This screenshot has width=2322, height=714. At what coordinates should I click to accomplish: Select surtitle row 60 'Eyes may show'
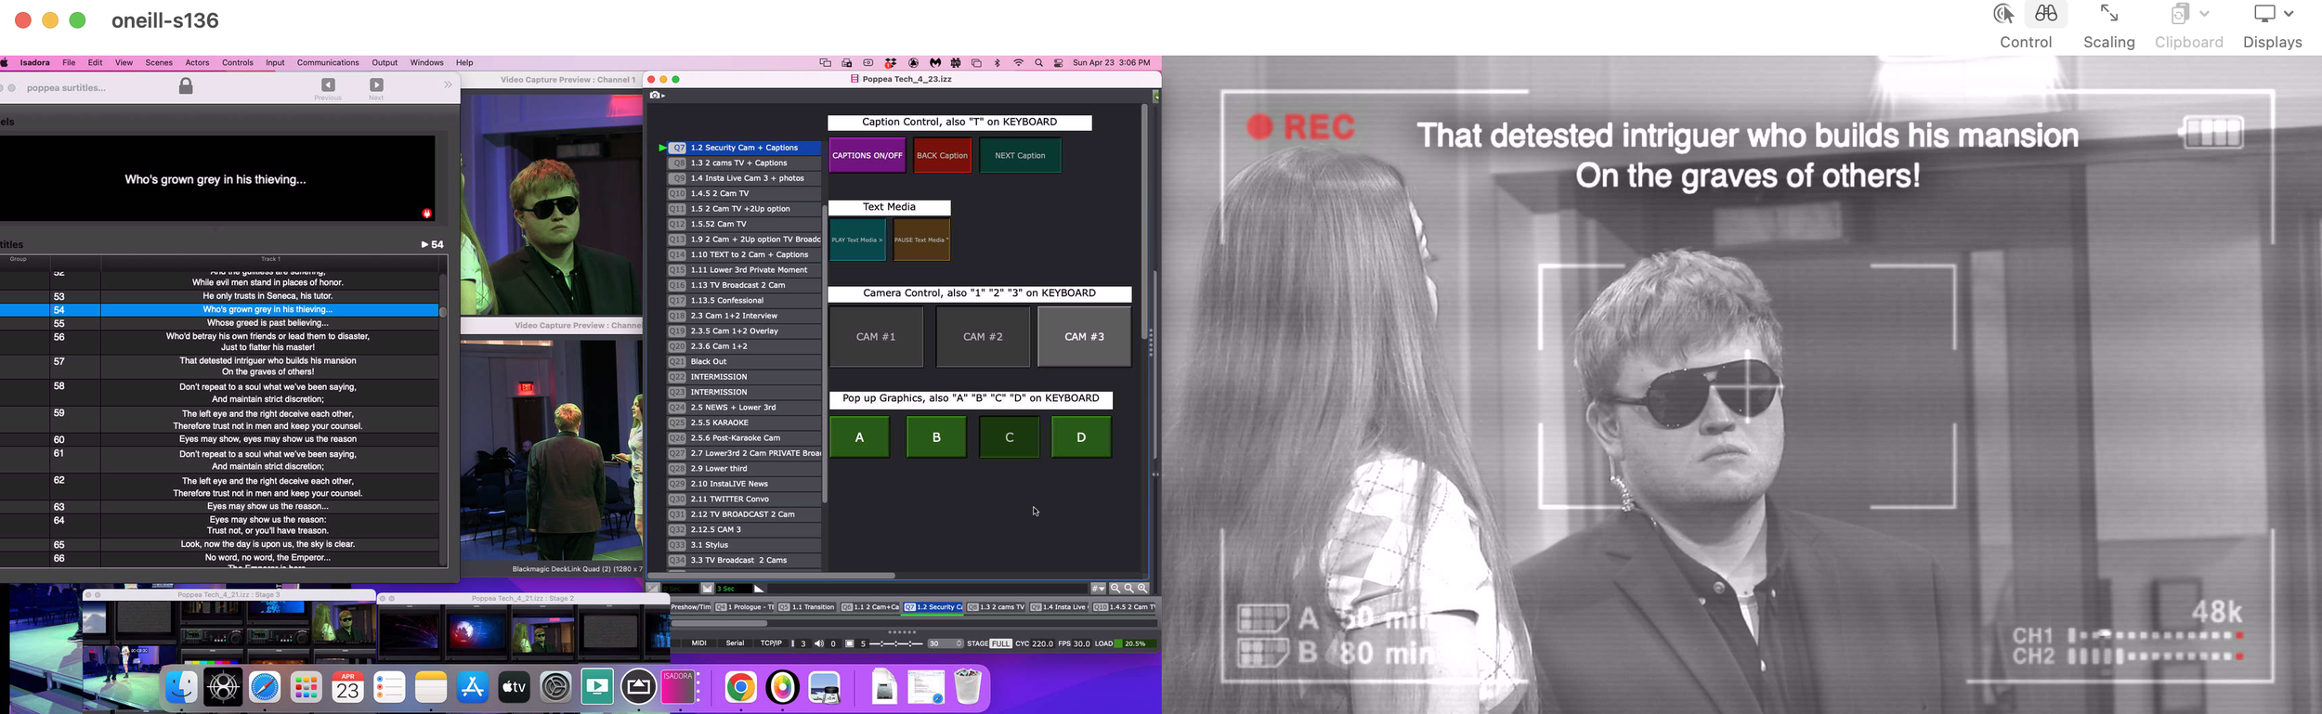(x=220, y=439)
